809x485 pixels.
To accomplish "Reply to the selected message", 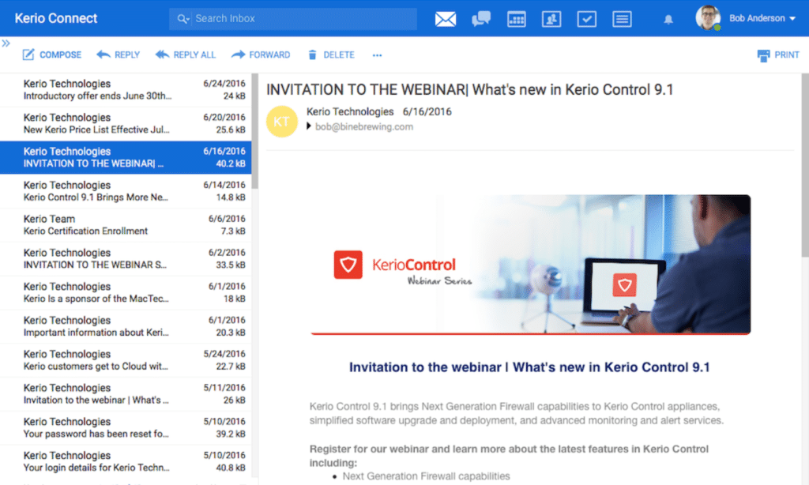I will (x=119, y=55).
